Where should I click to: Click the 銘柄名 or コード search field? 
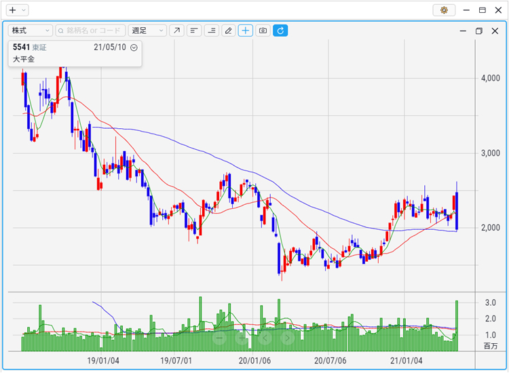90,31
